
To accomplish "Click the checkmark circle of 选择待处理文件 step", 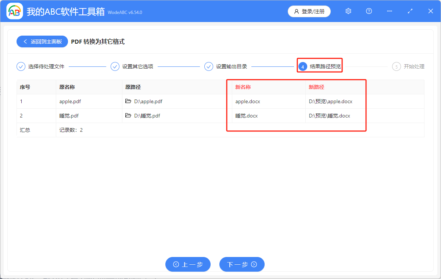I will pos(21,66).
